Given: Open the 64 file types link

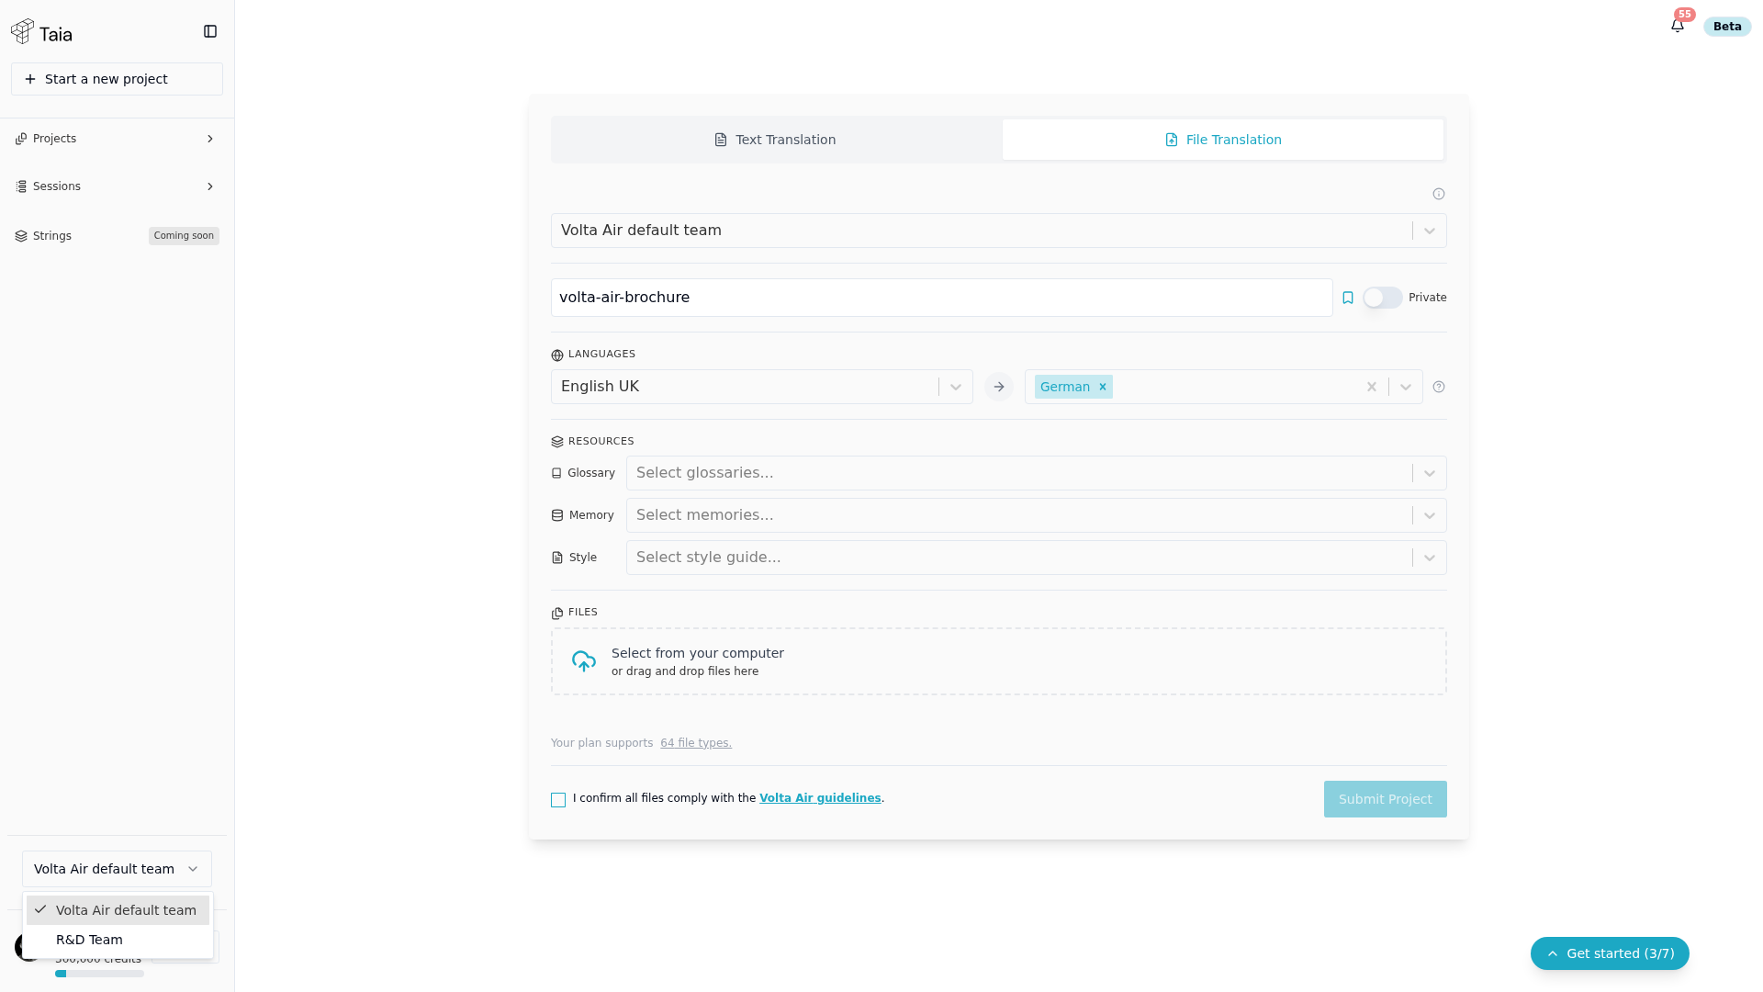Looking at the screenshot, I should point(696,743).
